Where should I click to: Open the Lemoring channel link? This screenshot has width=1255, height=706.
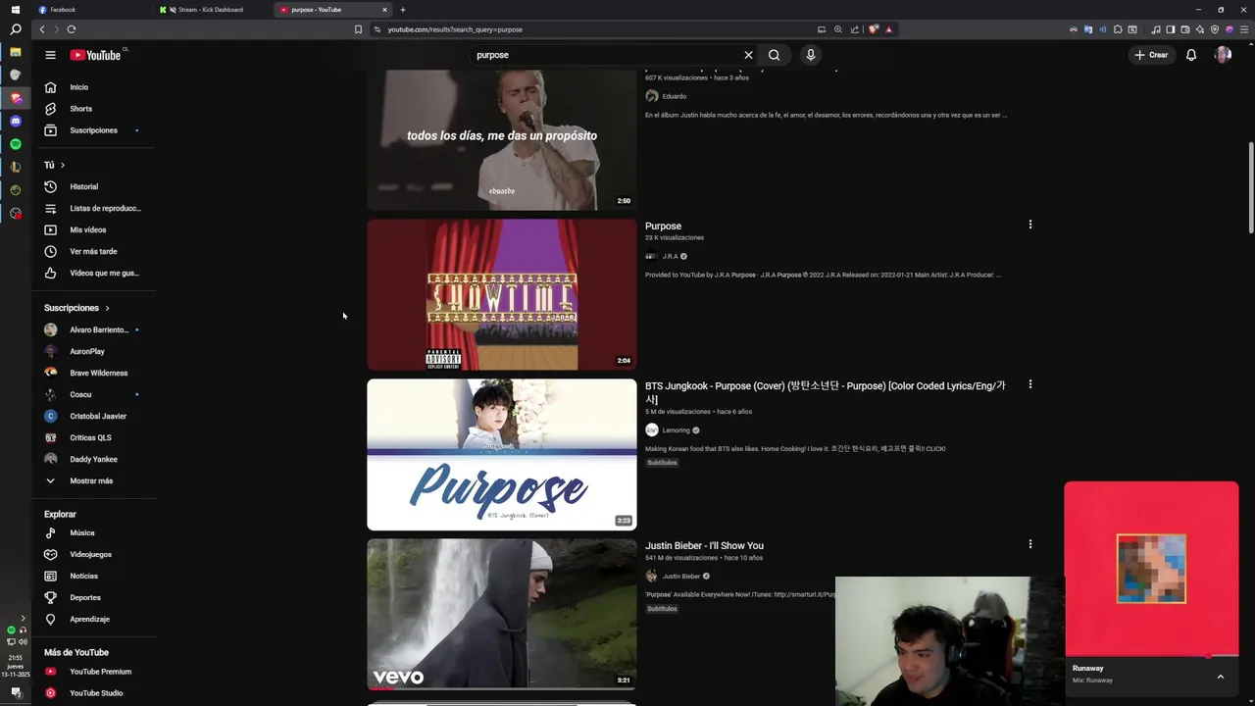[x=676, y=430]
